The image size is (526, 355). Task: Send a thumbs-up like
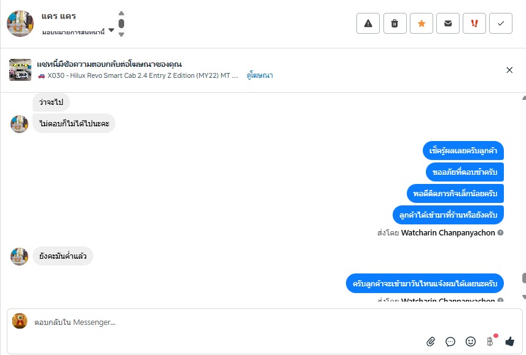(x=509, y=342)
